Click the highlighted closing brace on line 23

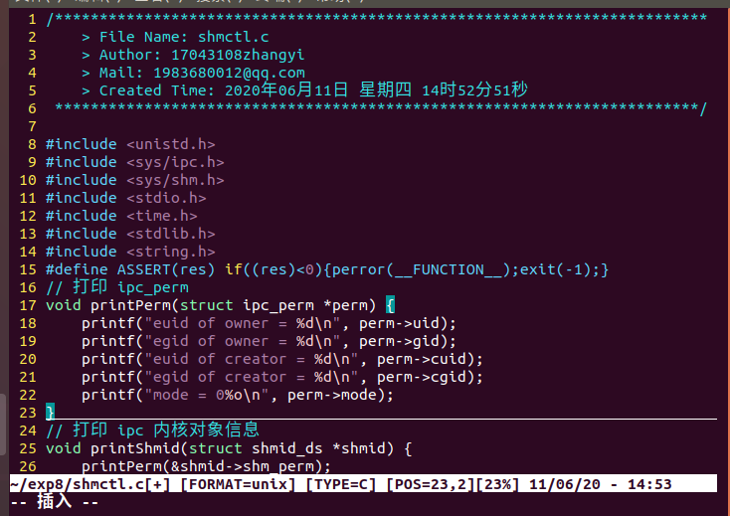pos(51,413)
